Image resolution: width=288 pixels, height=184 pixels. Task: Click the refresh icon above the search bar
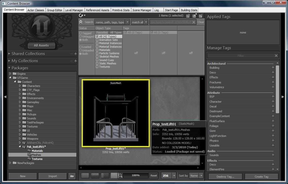pos(81,15)
